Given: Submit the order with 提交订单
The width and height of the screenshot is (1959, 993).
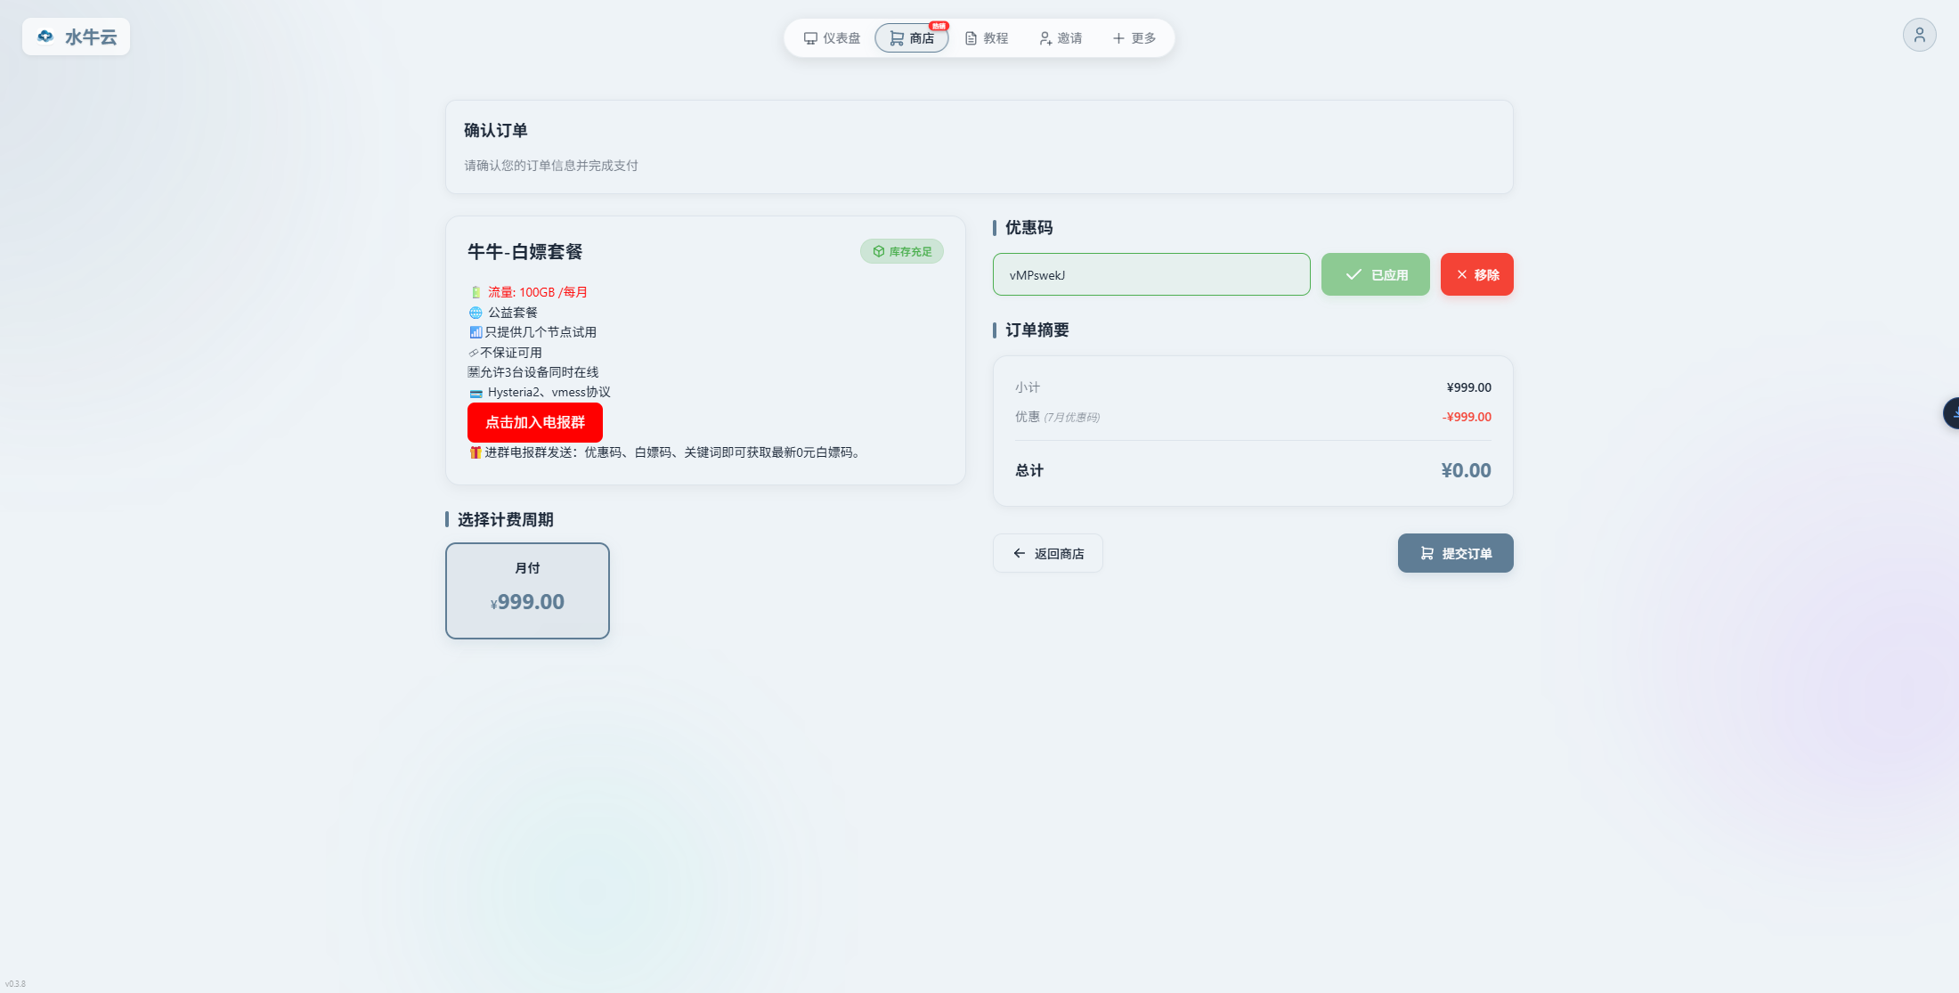Looking at the screenshot, I should click(1455, 553).
